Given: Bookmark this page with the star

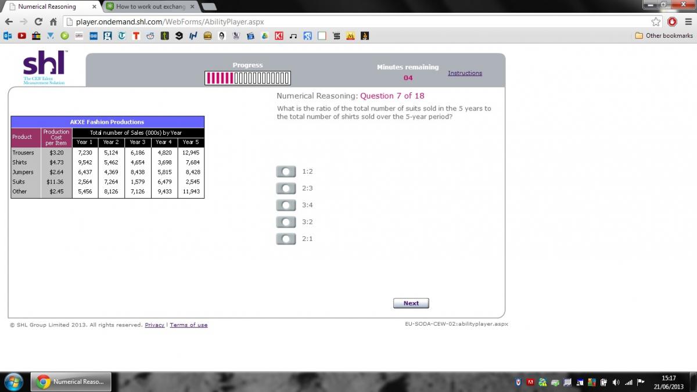Looking at the screenshot, I should pyautogui.click(x=656, y=21).
